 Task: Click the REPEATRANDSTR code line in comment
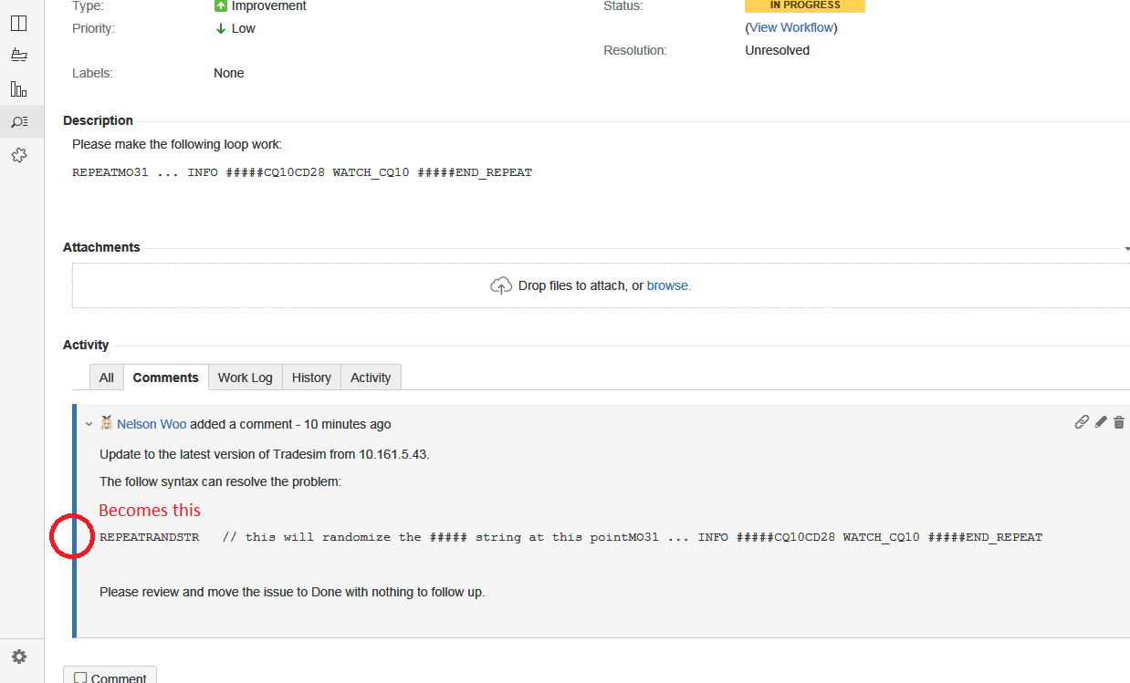570,537
